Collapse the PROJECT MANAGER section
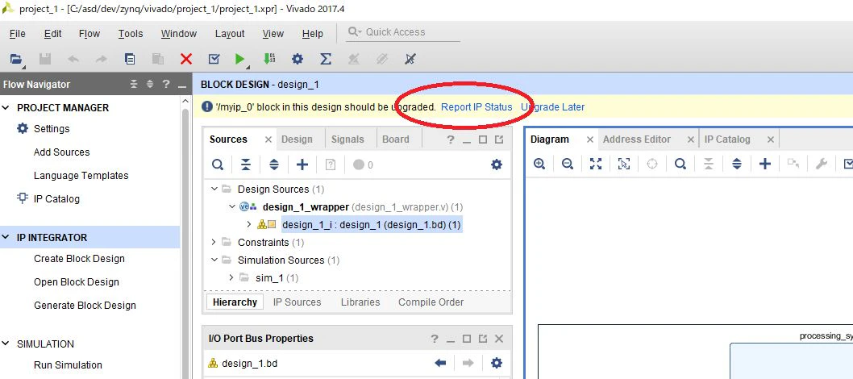The height and width of the screenshot is (379, 853). 6,108
